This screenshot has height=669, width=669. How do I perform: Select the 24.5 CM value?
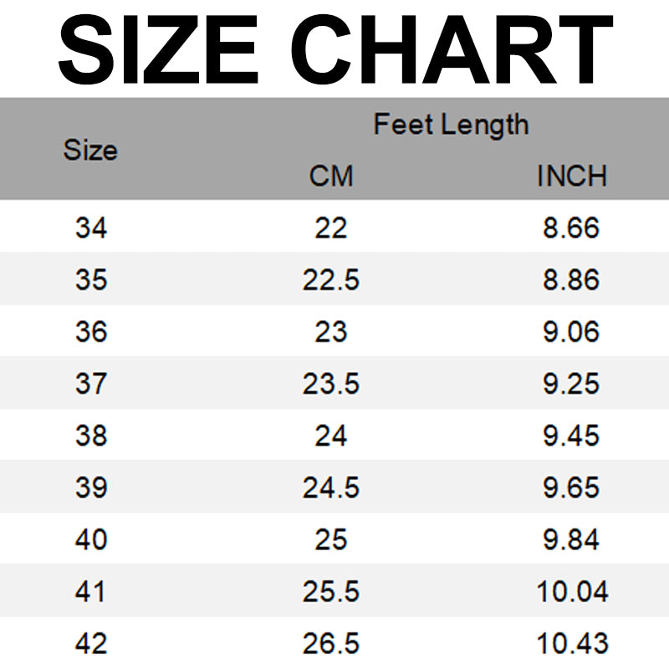(x=331, y=488)
